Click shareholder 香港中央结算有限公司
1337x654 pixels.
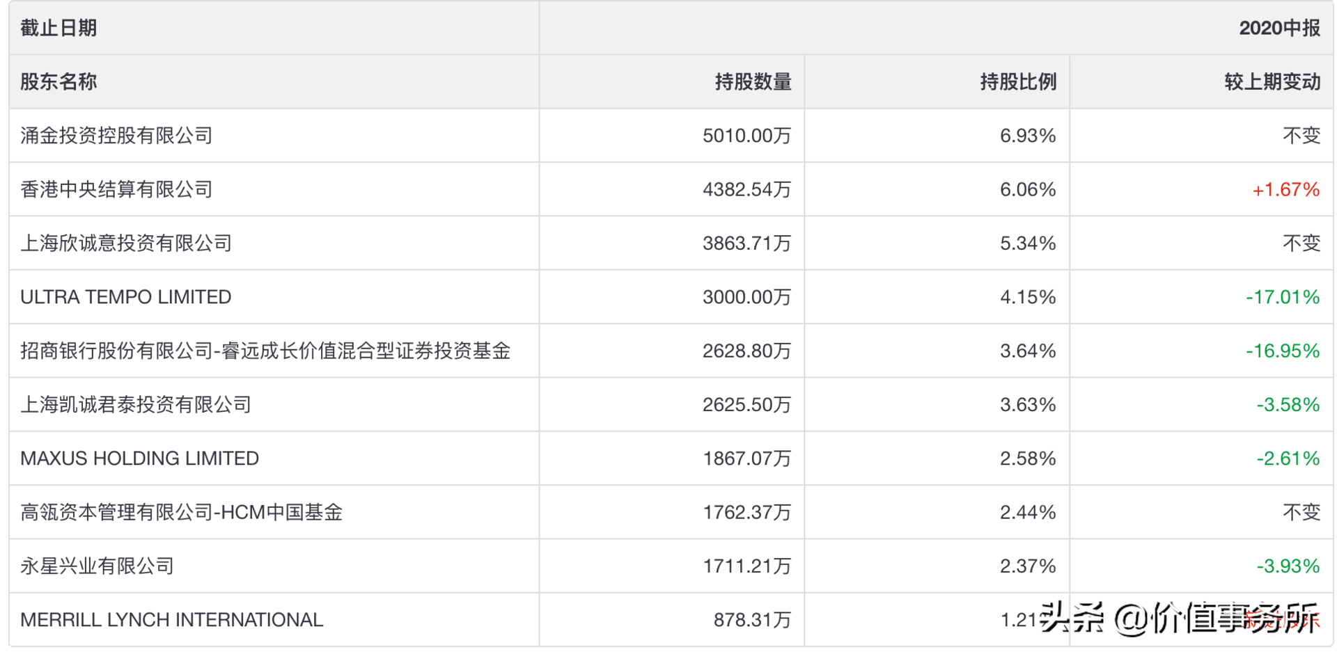(x=116, y=189)
